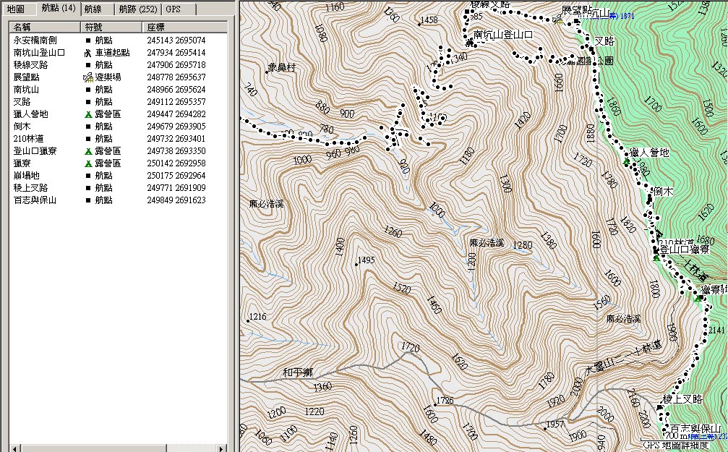Click the square symbol icon in the 永安橋南側 row
The image size is (728, 452).
88,40
